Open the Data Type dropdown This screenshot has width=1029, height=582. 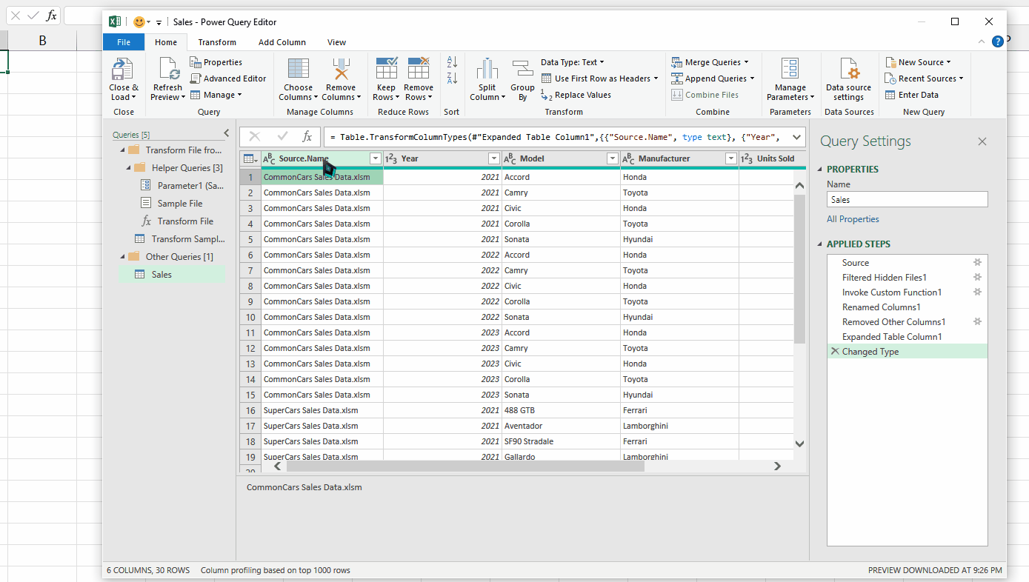pos(600,61)
